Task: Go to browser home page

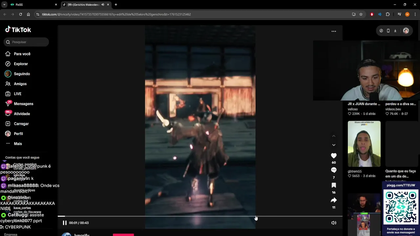Action: [28, 14]
